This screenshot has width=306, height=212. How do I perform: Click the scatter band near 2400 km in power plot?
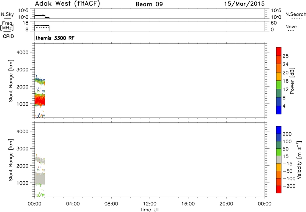[x=40, y=81]
